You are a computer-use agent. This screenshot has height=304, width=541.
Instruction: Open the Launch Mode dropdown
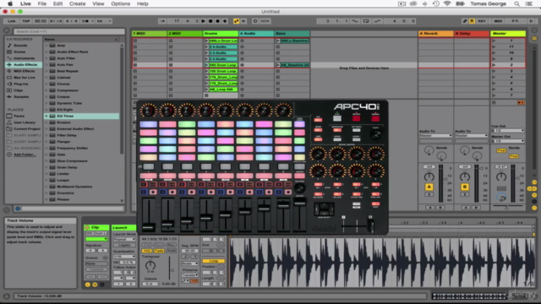coord(124,239)
